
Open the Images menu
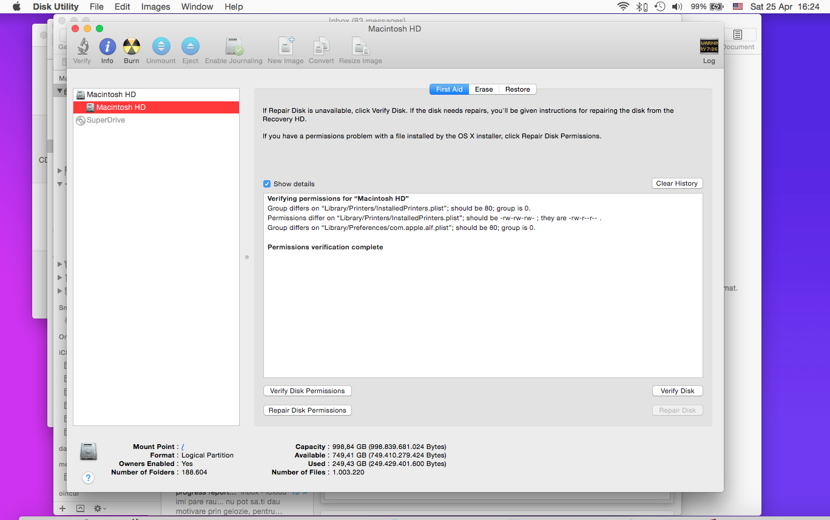click(x=155, y=7)
